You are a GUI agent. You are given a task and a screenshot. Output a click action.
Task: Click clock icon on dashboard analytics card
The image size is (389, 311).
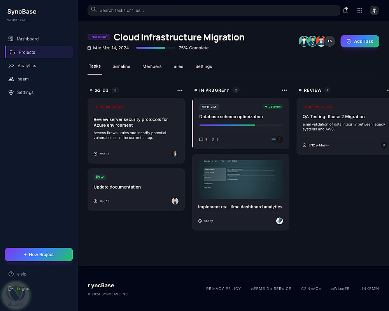[x=200, y=221]
